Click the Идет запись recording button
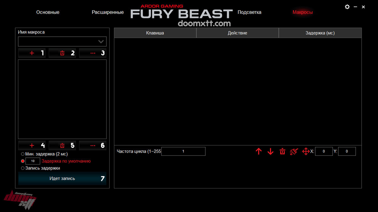This screenshot has width=378, height=212. 62,178
